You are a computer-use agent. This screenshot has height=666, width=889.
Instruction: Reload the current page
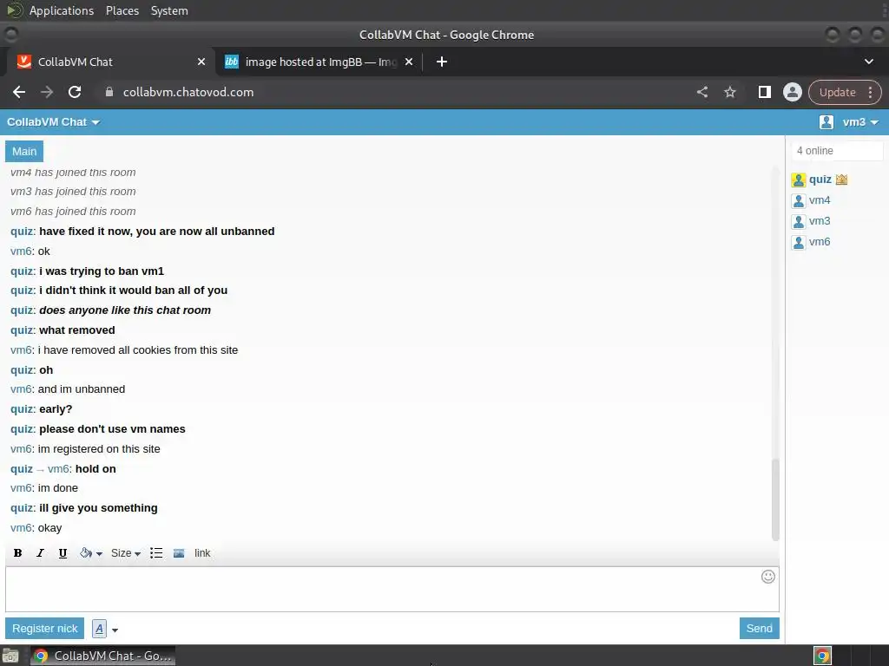pyautogui.click(x=75, y=92)
